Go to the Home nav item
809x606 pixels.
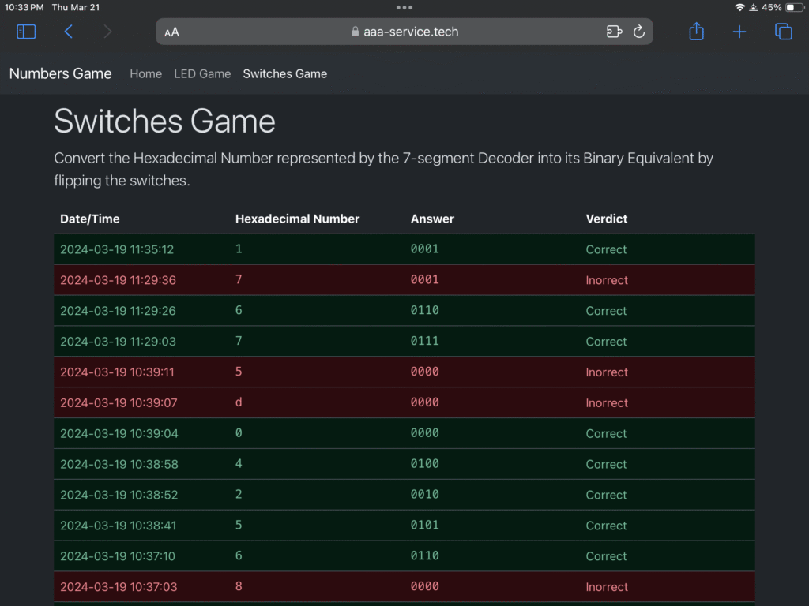145,74
